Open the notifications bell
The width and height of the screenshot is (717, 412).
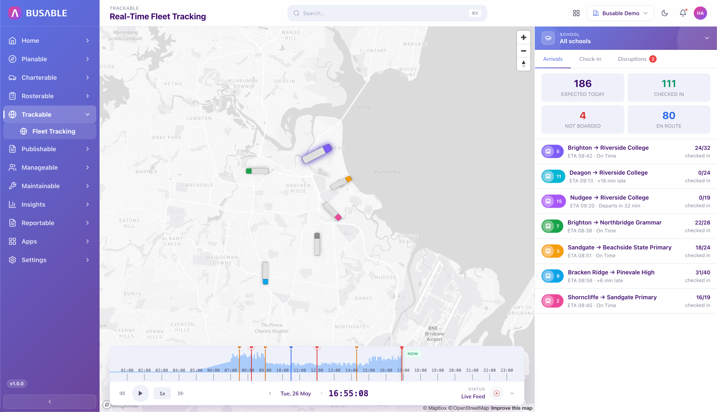(x=683, y=13)
